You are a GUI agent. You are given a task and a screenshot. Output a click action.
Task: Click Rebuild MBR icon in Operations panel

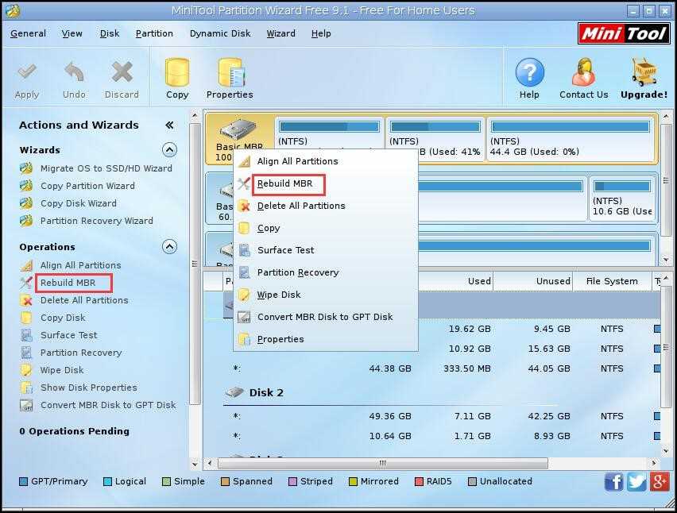[26, 283]
